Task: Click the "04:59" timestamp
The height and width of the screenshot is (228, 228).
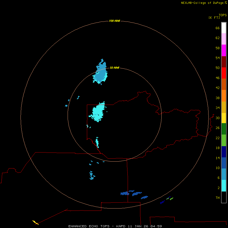Action: coord(156,226)
